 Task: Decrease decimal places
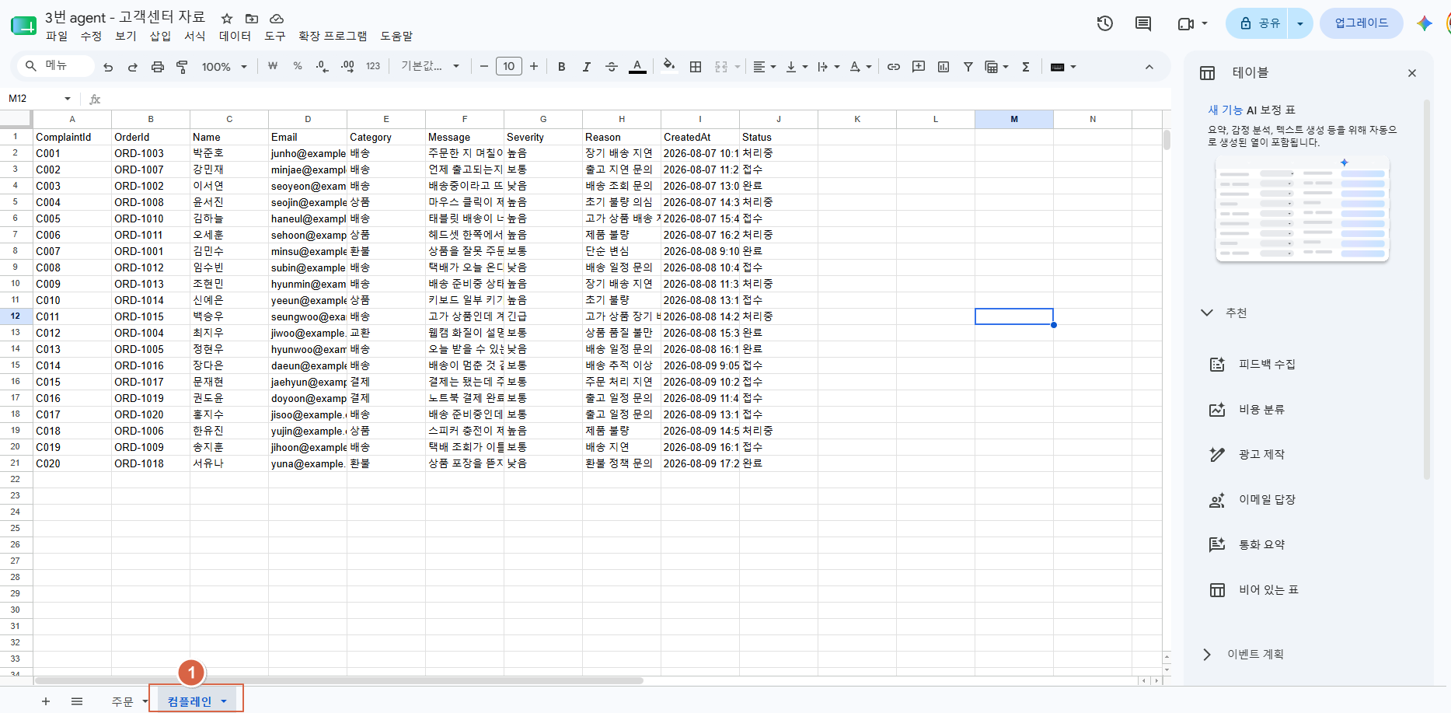pos(323,67)
